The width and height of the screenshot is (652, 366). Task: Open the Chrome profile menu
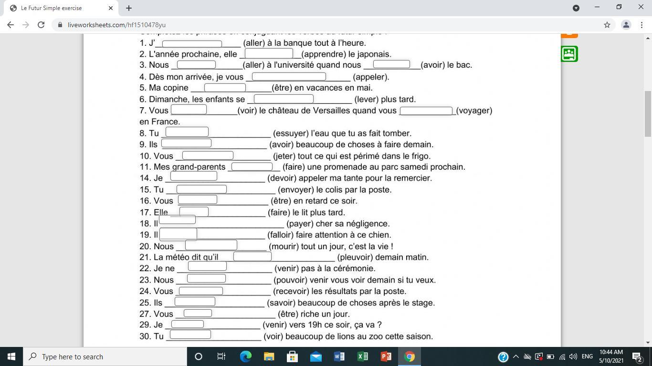pyautogui.click(x=626, y=25)
